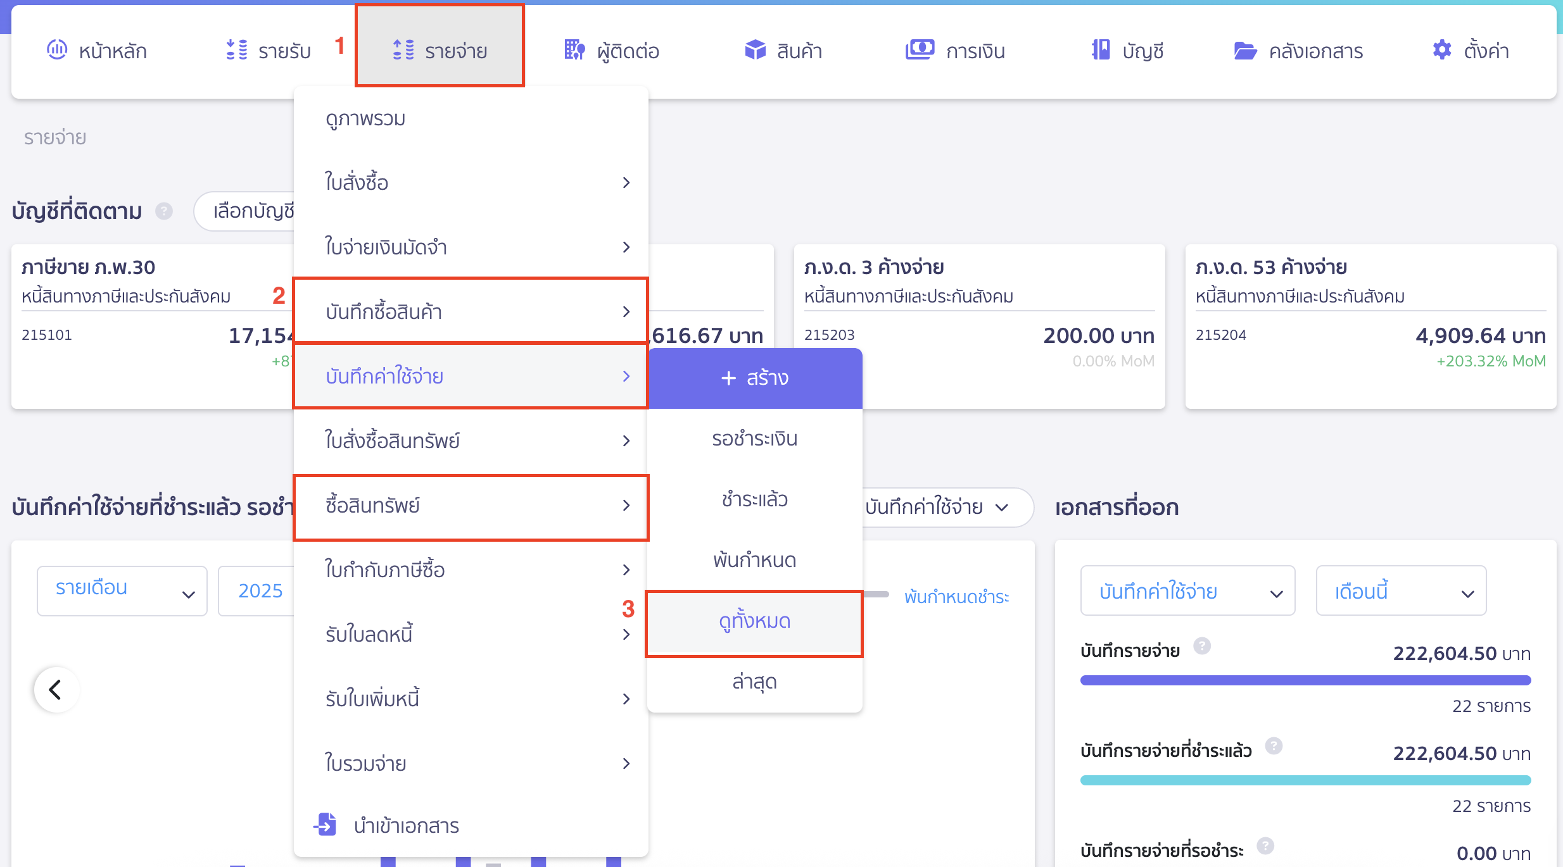Open the รายรับ tab

(269, 50)
